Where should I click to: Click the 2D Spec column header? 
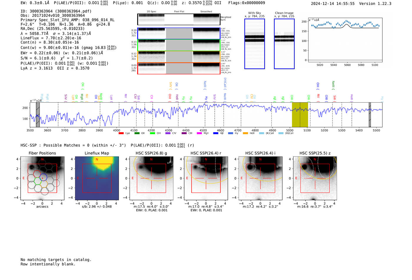[152, 12]
